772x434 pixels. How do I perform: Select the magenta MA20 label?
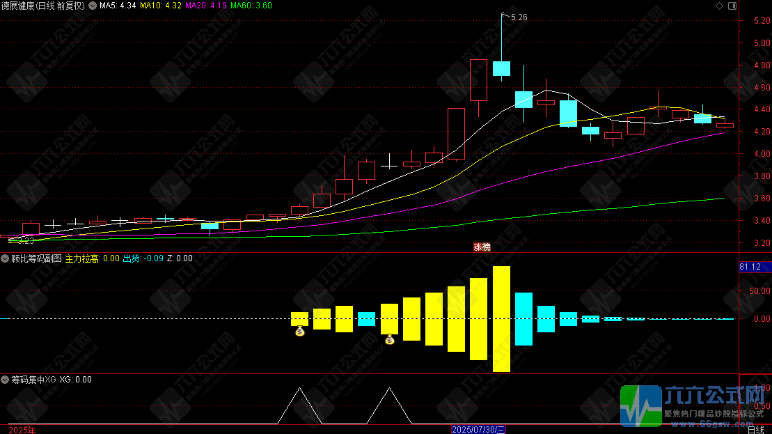(206, 6)
